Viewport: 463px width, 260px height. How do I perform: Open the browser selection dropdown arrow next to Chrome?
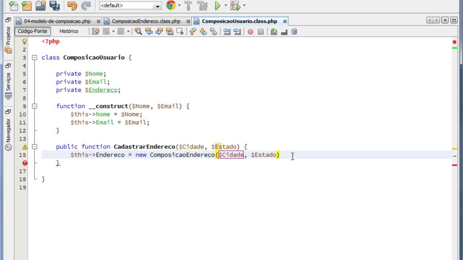click(179, 5)
